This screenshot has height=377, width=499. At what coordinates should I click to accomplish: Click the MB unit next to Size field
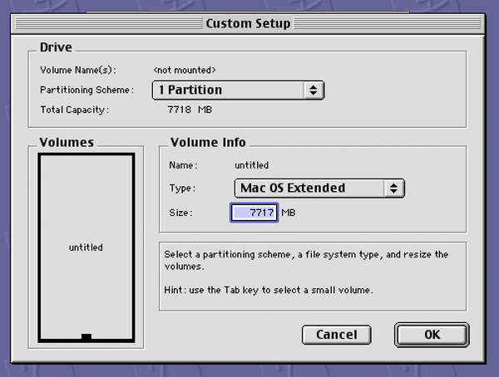pos(289,213)
